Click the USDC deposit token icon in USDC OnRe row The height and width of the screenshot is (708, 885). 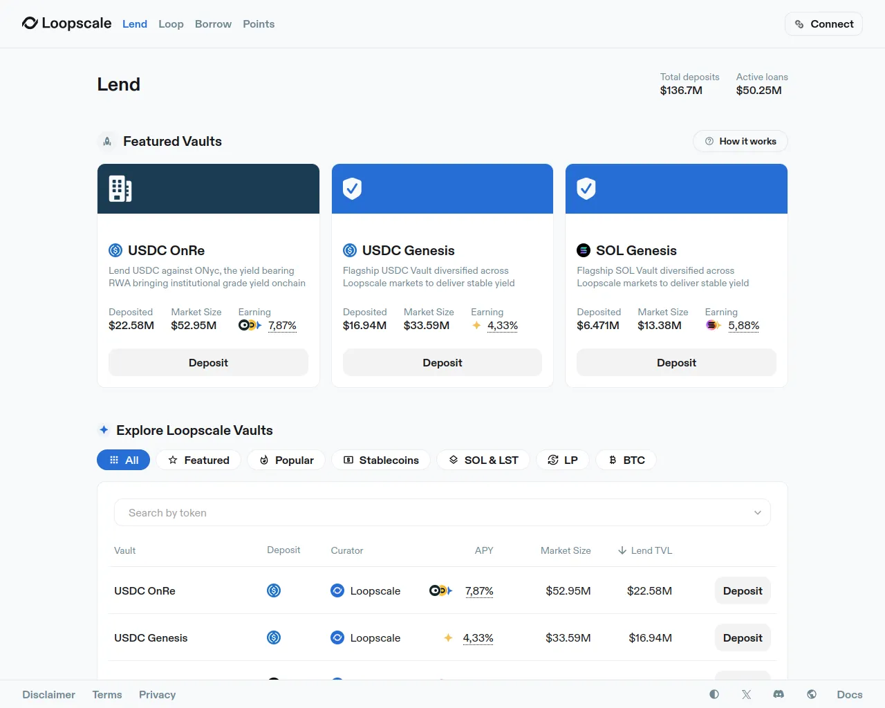coord(274,590)
